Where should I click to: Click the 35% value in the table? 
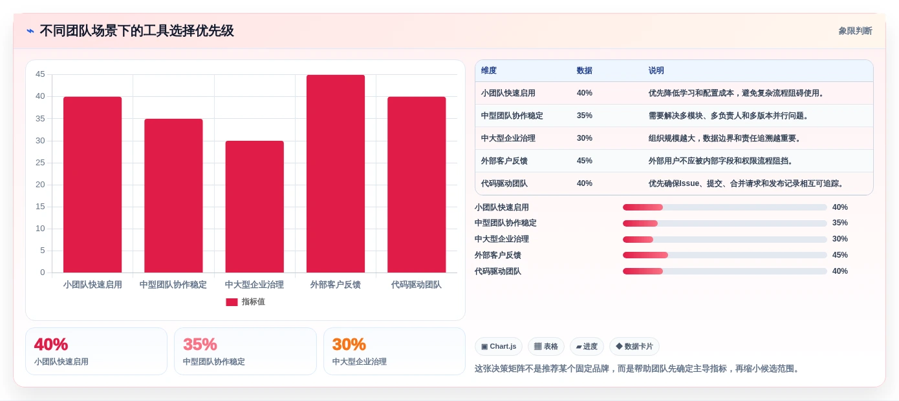click(x=585, y=116)
